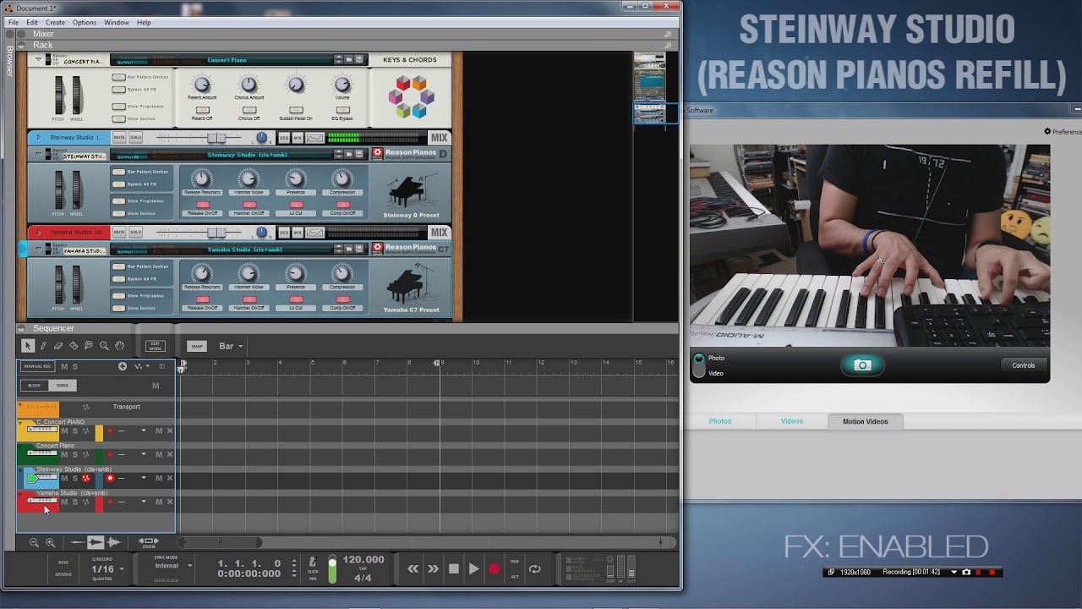The image size is (1082, 609).
Task: Toggle Release On/Off on Steinway Studio
Action: click(202, 205)
